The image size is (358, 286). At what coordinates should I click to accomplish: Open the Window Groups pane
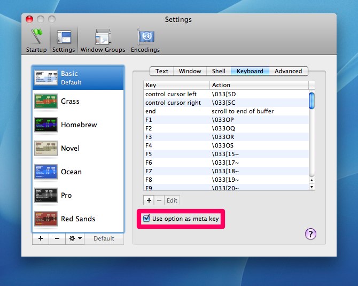point(103,41)
